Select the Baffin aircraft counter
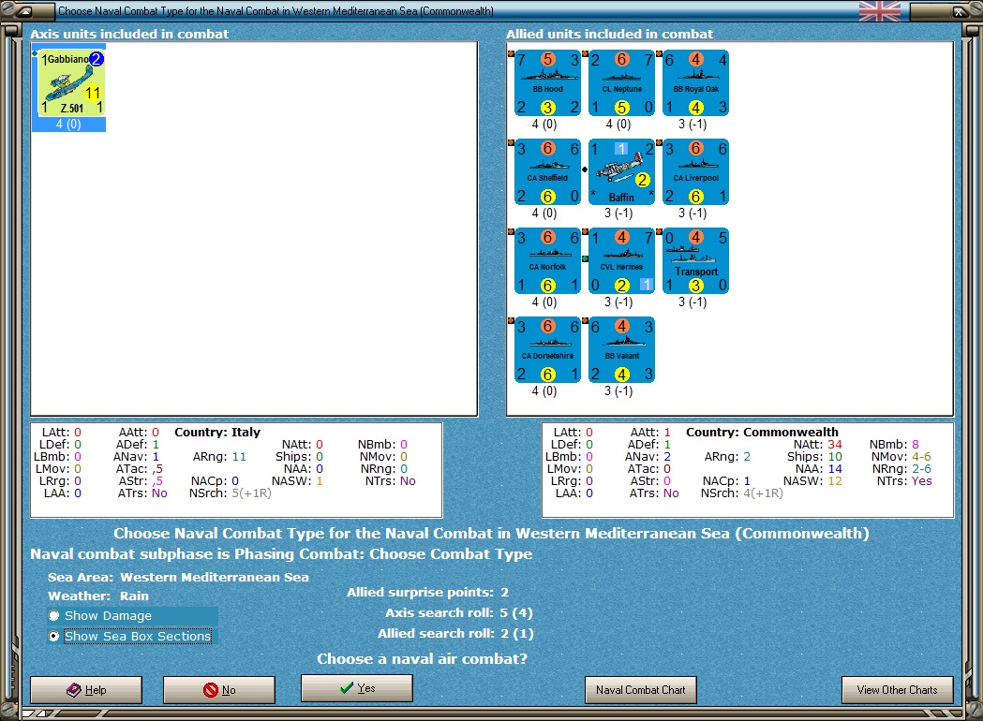983x721 pixels. click(x=621, y=171)
